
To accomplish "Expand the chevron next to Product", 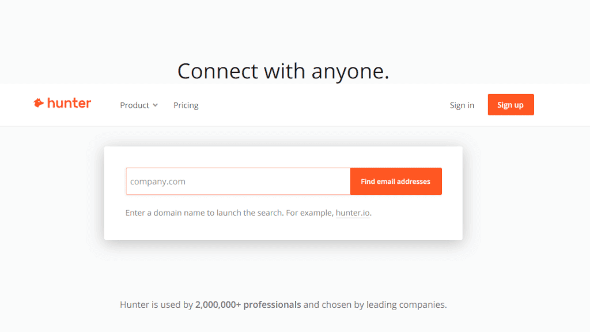I will [x=156, y=105].
